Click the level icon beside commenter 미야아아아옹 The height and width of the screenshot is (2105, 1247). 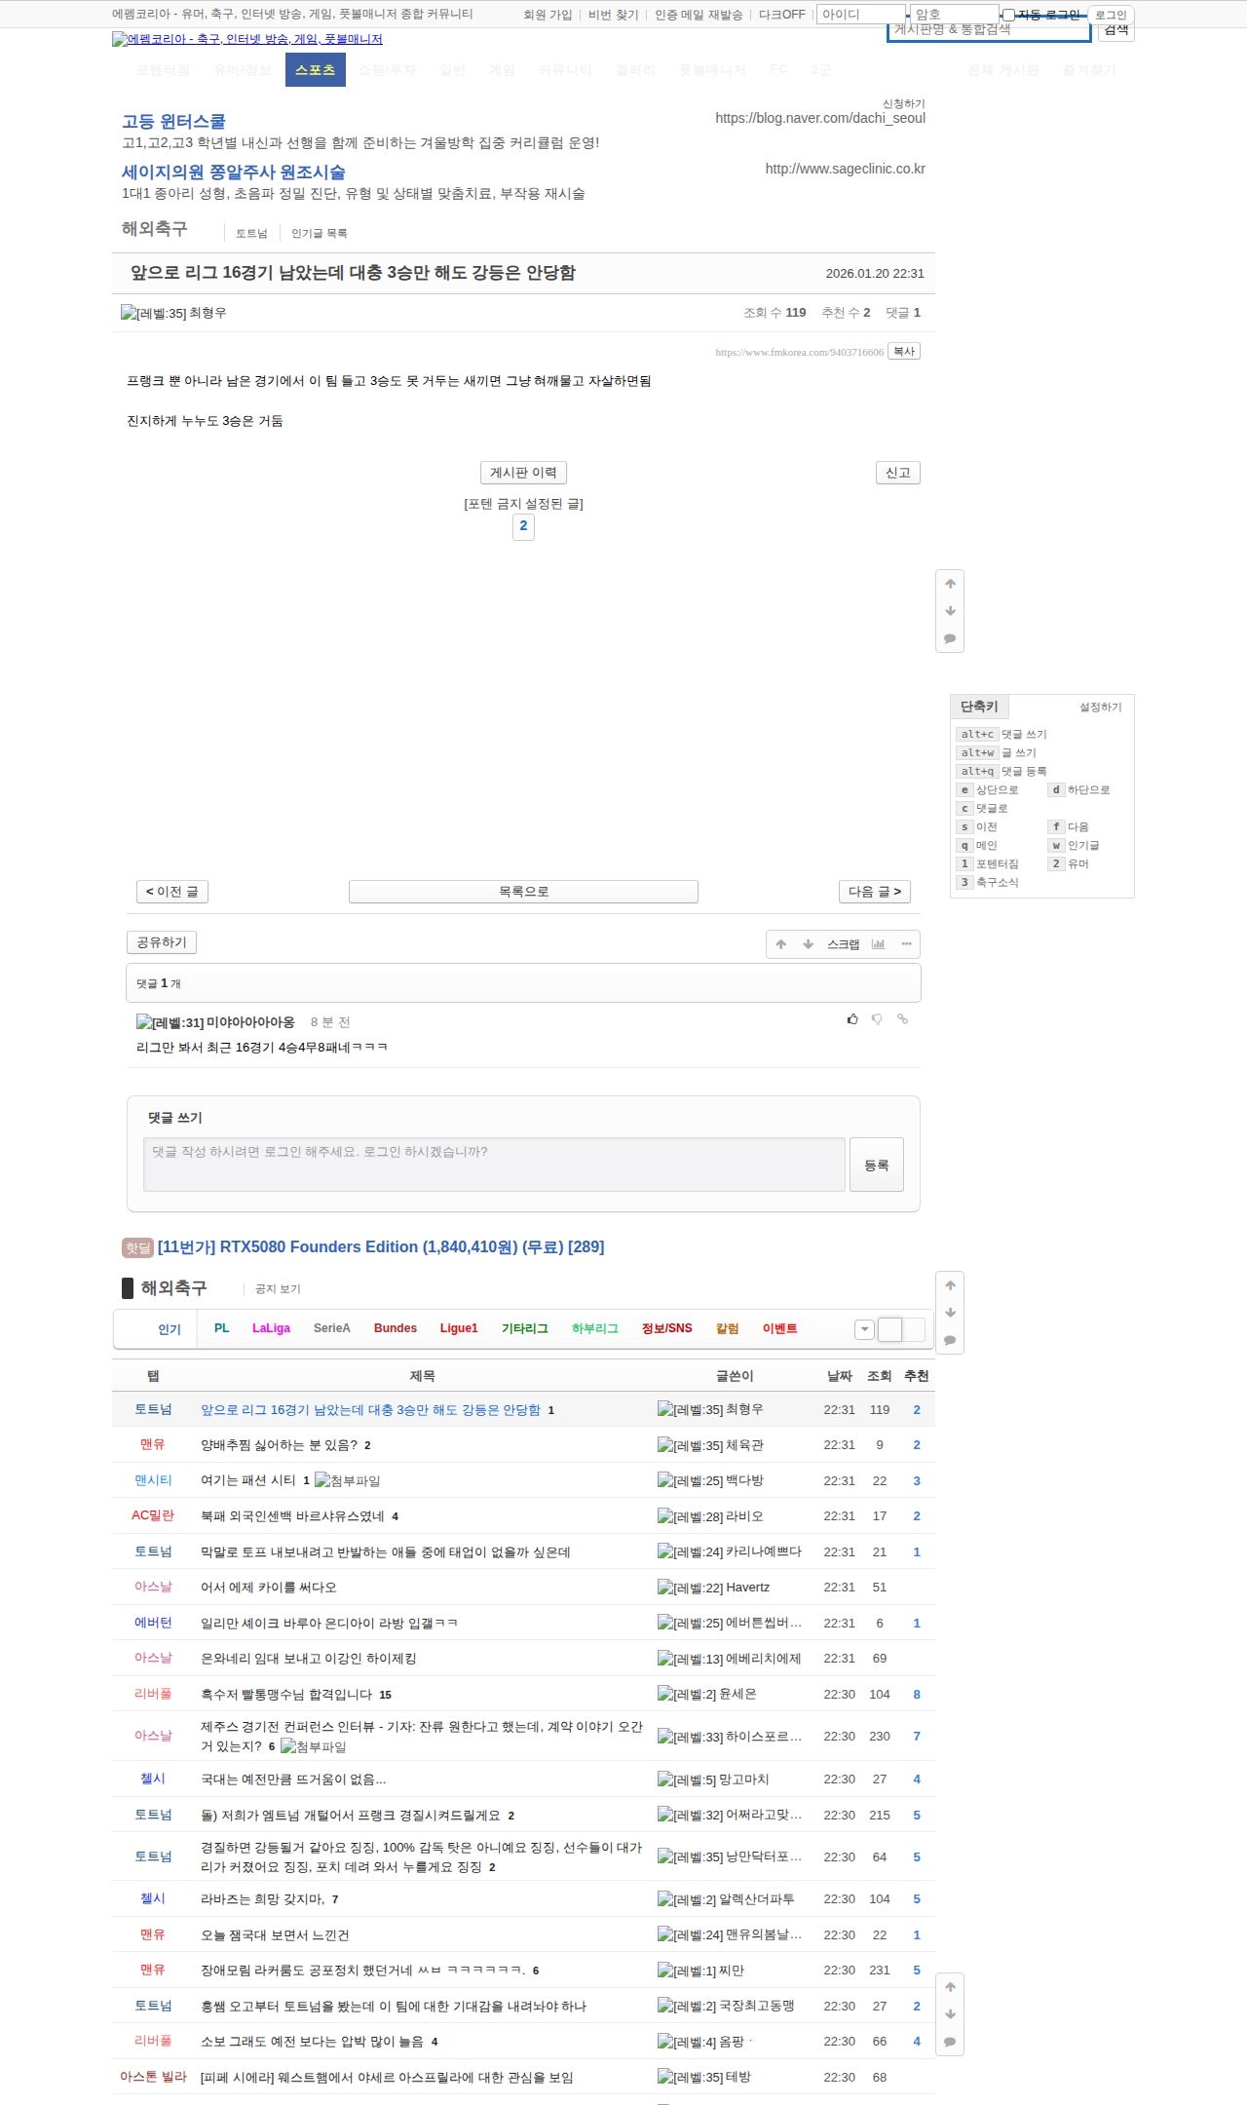click(170, 1022)
